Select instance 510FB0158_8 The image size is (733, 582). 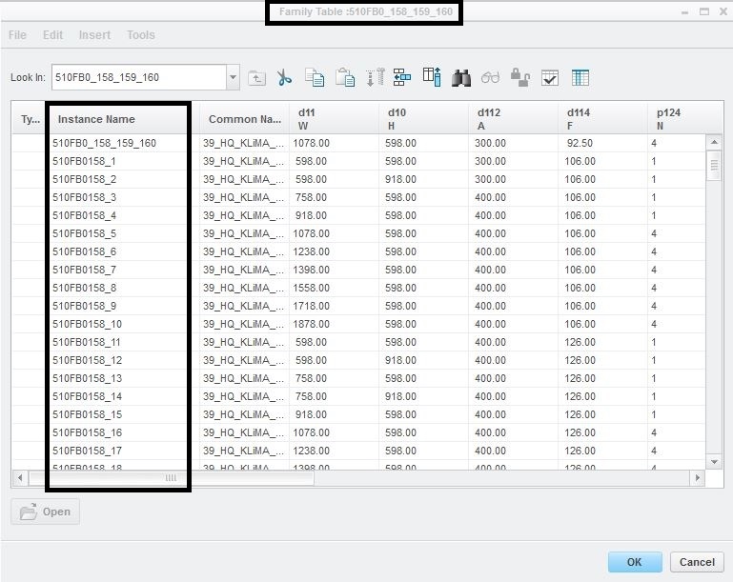84,289
